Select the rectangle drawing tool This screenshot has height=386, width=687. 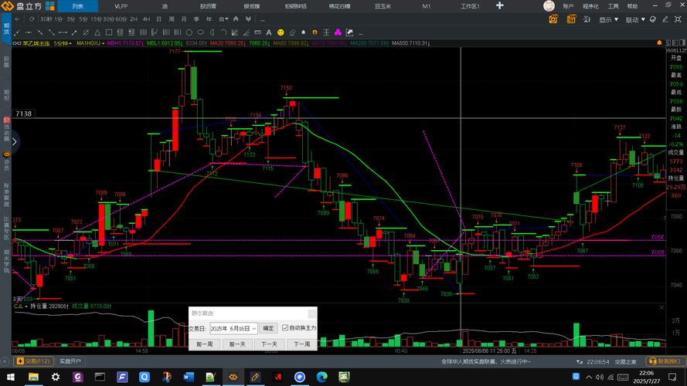(x=109, y=32)
